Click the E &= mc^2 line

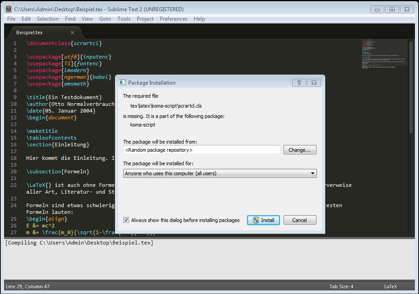pos(40,226)
